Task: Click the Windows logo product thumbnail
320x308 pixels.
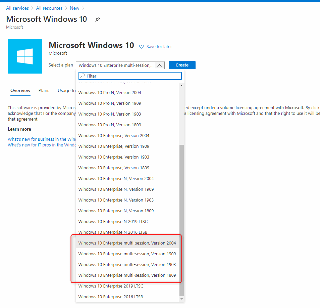Action: [25, 56]
